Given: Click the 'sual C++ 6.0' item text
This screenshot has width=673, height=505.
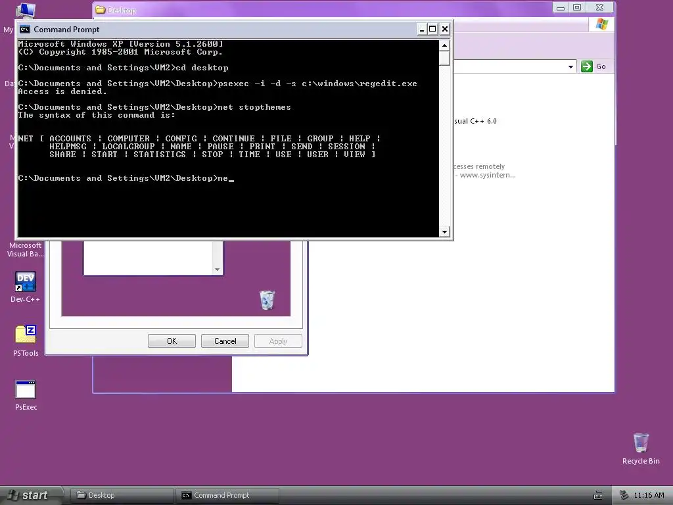Looking at the screenshot, I should pos(476,121).
